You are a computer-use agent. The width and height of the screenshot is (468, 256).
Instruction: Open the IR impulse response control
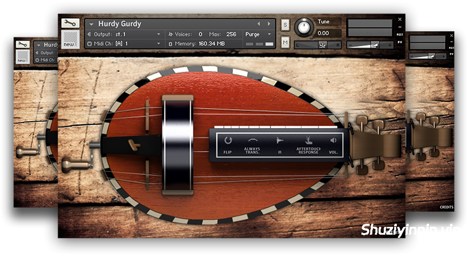(280, 145)
